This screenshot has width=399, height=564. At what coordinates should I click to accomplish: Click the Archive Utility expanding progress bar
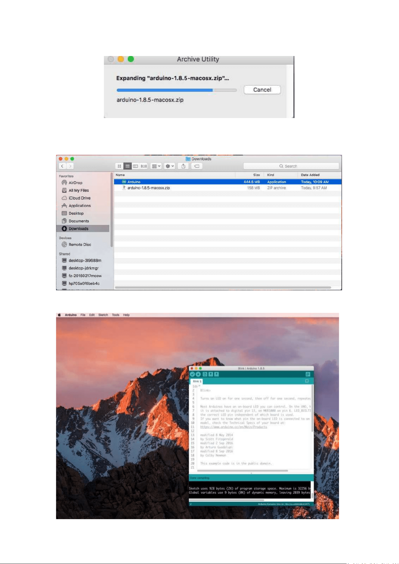tap(177, 90)
